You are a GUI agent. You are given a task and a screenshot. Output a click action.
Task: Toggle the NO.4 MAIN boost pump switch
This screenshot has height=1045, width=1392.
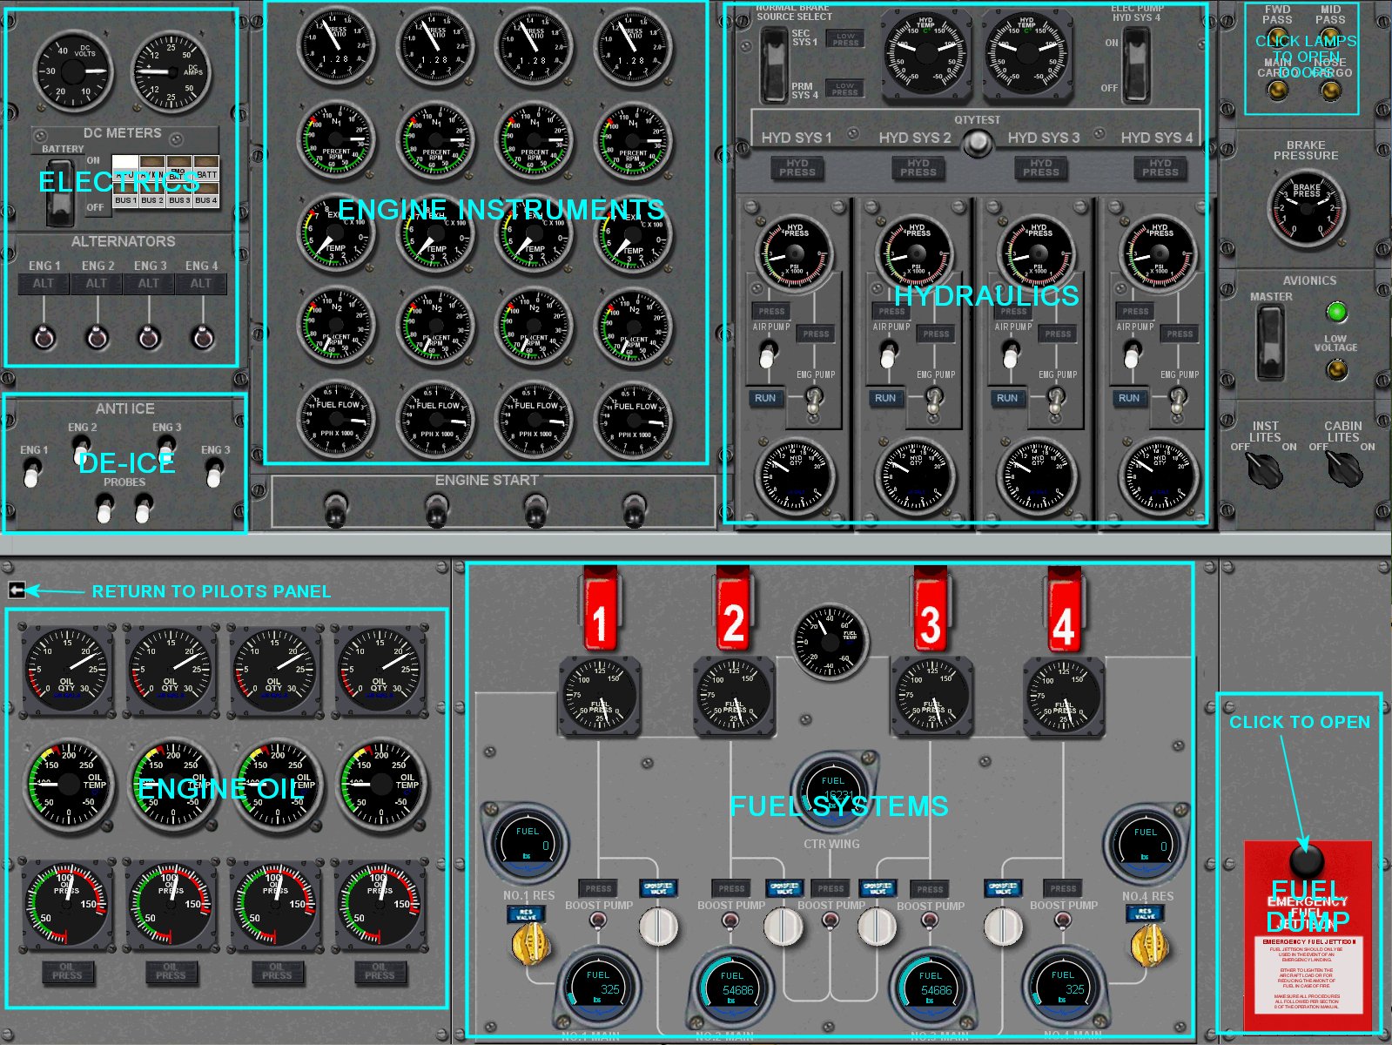point(1062,920)
